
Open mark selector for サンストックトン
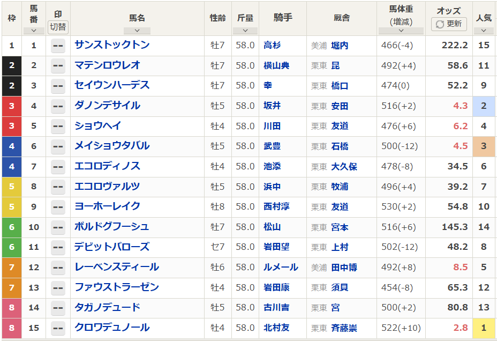(x=58, y=46)
